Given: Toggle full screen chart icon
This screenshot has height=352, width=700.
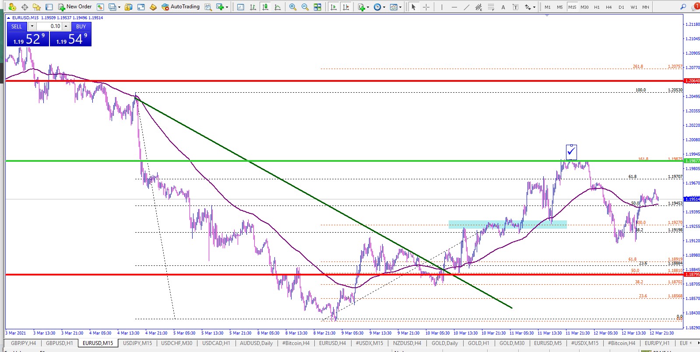Looking at the screenshot, I should tap(141, 7).
